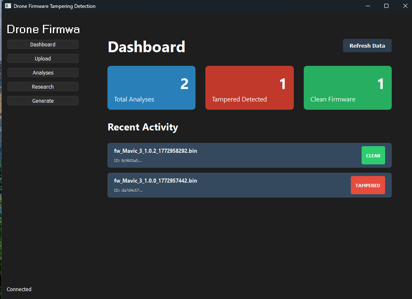Open the Generate page

coord(43,101)
